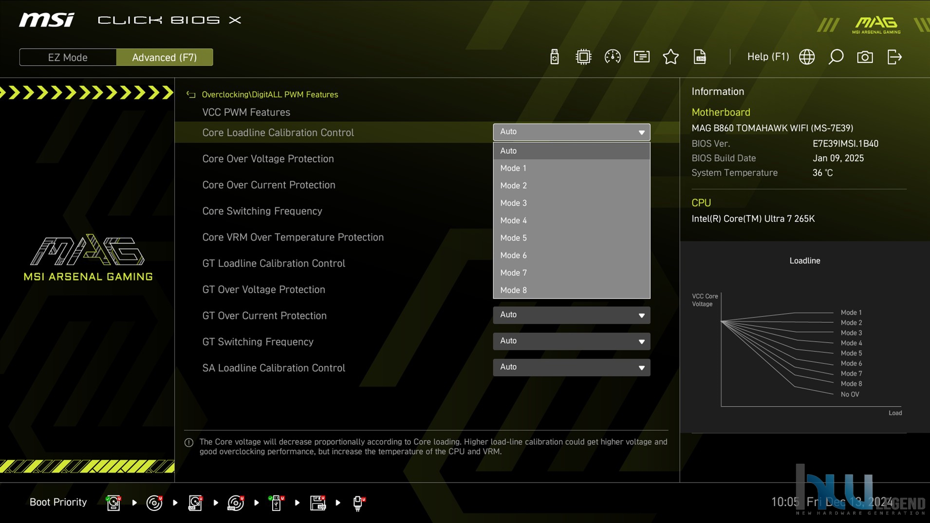Viewport: 930px width, 523px height.
Task: Open the LOG file icon
Action: coord(700,57)
